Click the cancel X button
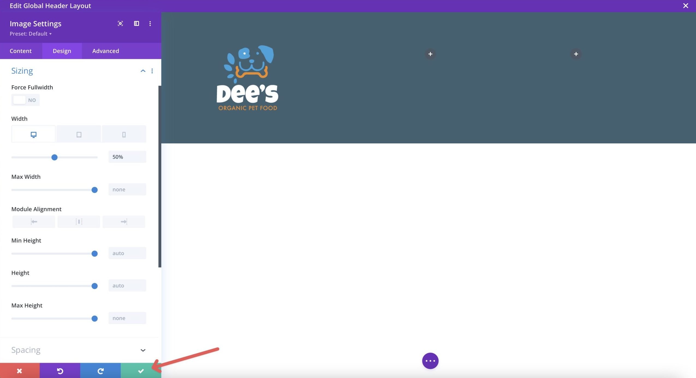696x378 pixels. coord(19,371)
